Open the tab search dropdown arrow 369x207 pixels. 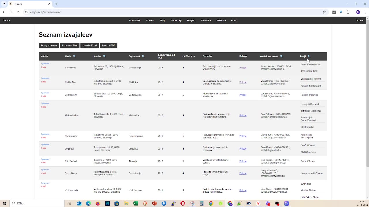click(x=4, y=4)
